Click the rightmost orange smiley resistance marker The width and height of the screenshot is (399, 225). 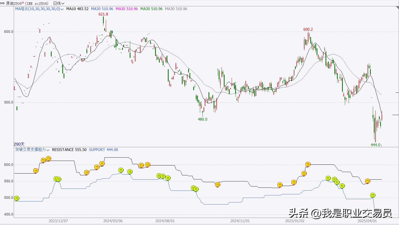pyautogui.click(x=367, y=181)
